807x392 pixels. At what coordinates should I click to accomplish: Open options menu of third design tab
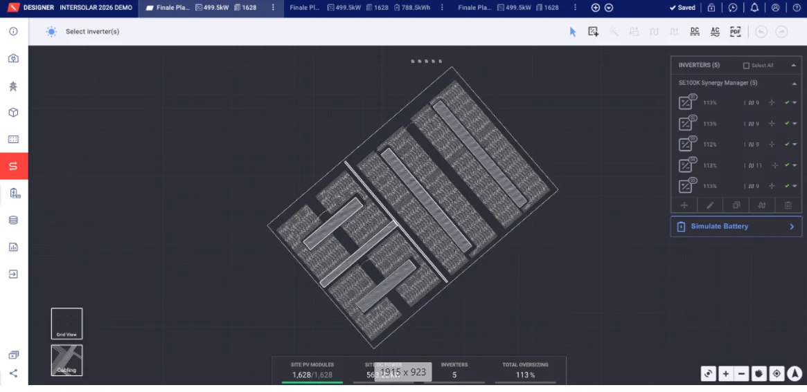(x=575, y=8)
